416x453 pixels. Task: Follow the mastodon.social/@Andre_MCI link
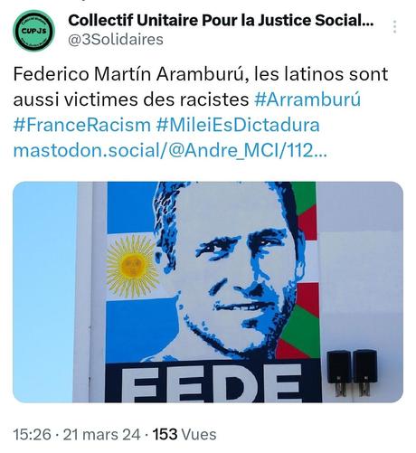[x=170, y=150]
